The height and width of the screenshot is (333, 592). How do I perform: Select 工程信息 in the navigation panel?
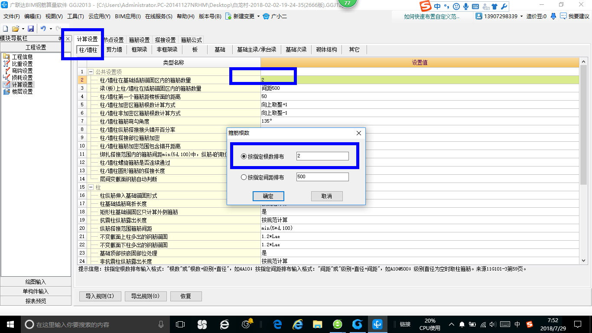click(x=22, y=57)
